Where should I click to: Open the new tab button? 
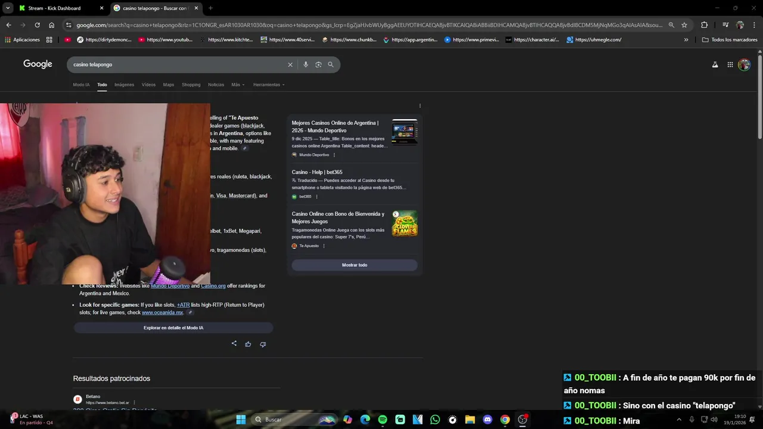[x=210, y=8]
